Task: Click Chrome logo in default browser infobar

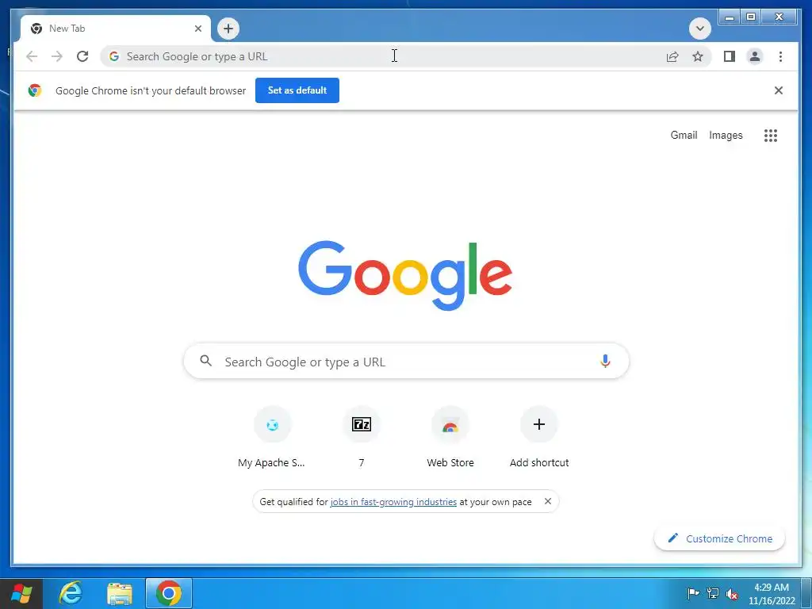Action: (x=35, y=90)
